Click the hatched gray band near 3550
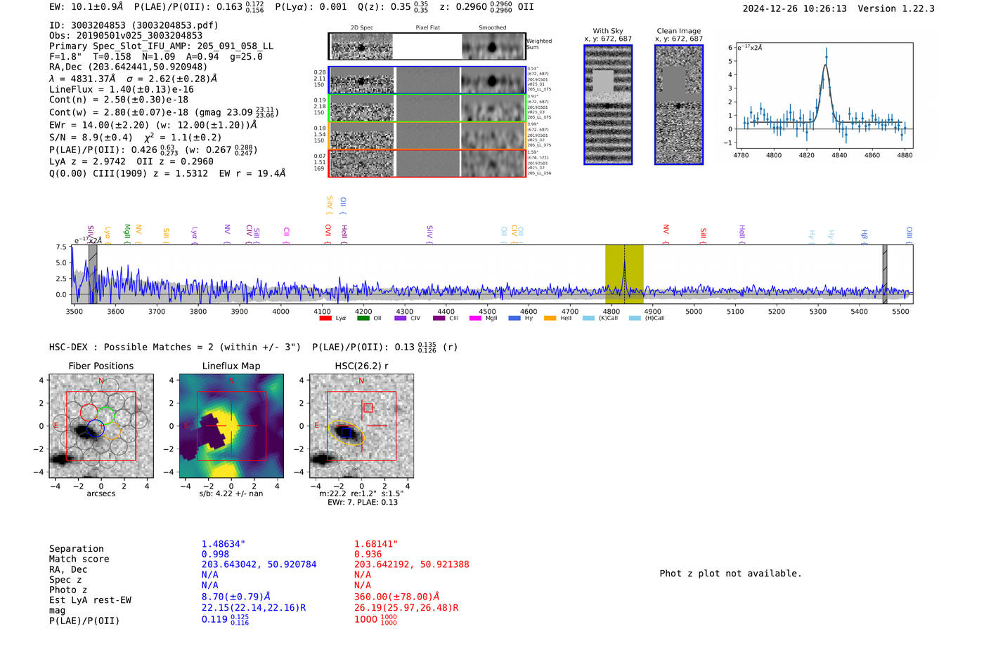 (93, 274)
